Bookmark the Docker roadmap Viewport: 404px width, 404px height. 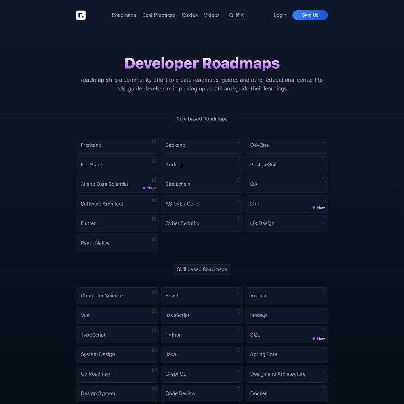[x=323, y=389]
